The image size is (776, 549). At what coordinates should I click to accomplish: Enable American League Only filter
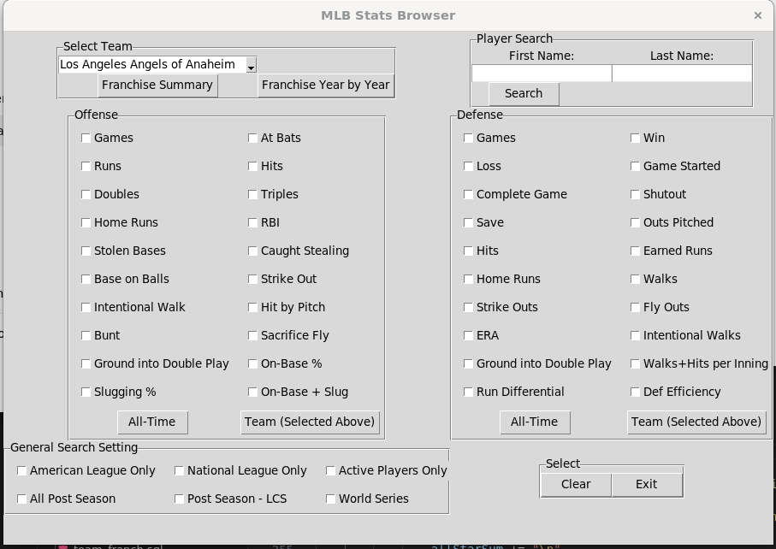(21, 470)
